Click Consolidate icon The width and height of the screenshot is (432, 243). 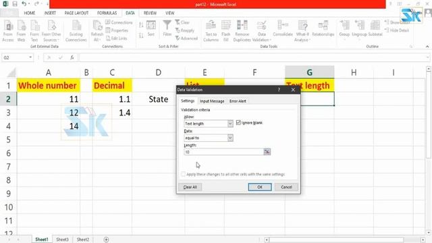pos(283,28)
